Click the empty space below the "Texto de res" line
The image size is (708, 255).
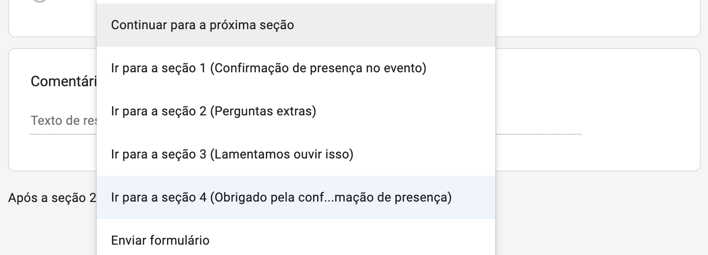pyautogui.click(x=63, y=153)
